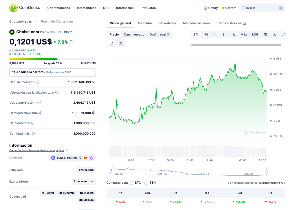Select 24h chart range
The height and width of the screenshot is (210, 297).
pyautogui.click(x=196, y=34)
